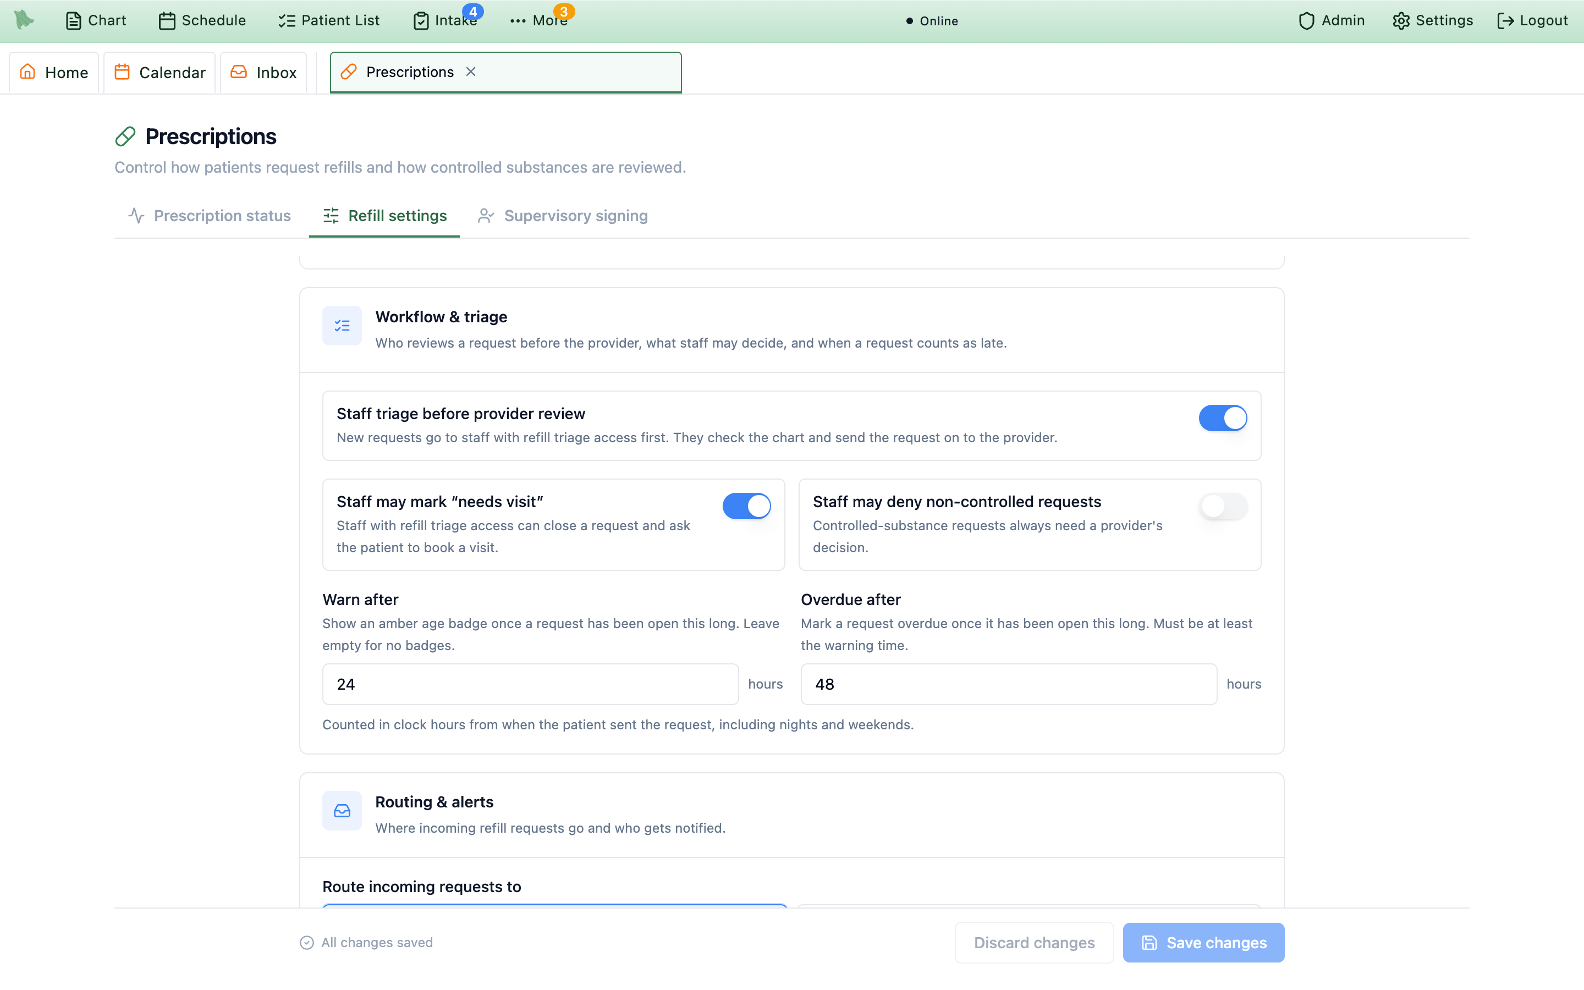The height and width of the screenshot is (990, 1584).
Task: Click Save changes button
Action: click(1203, 943)
